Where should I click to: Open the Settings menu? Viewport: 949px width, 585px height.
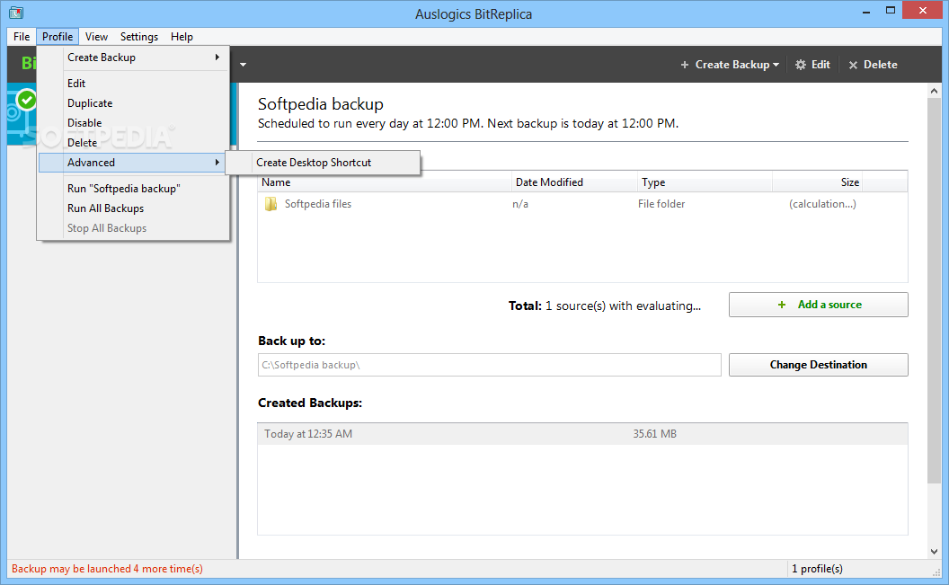(x=139, y=36)
